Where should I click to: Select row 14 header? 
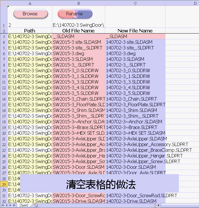pos(4,99)
